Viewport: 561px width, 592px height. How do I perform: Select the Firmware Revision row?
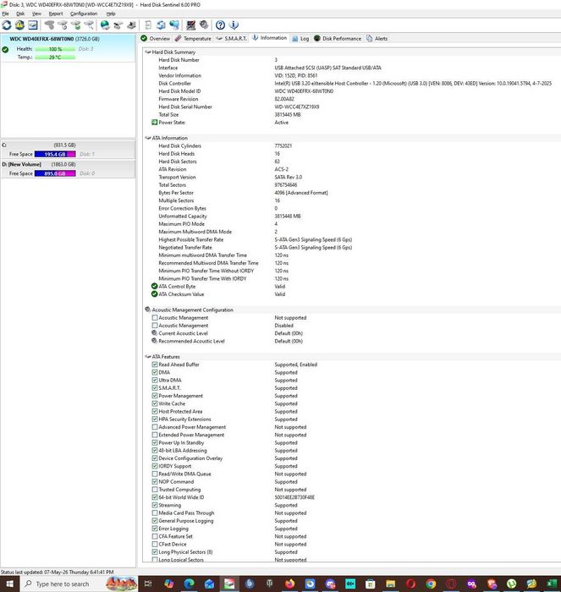click(x=351, y=99)
